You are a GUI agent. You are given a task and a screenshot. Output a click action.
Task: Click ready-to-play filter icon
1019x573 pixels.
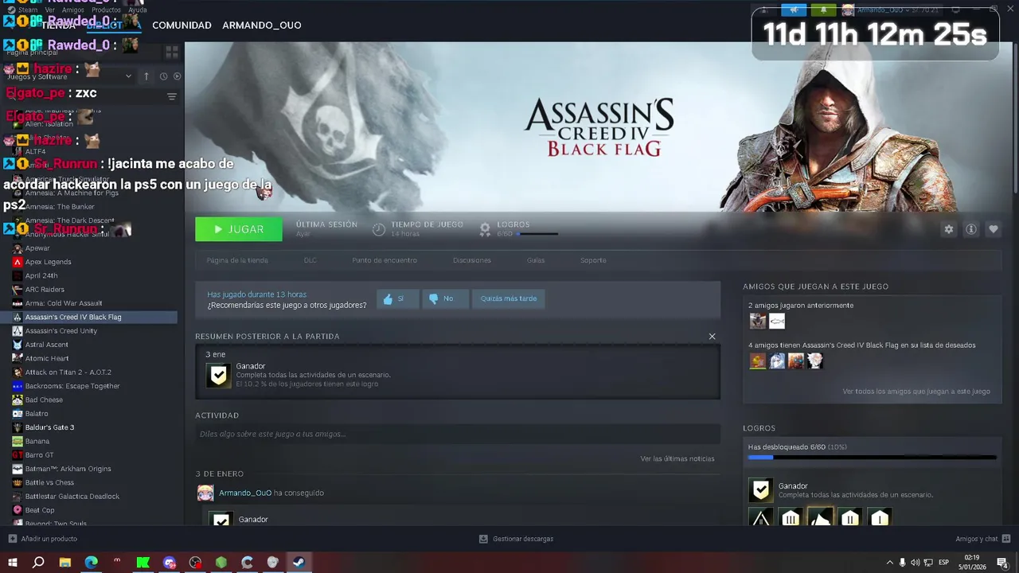pos(178,76)
